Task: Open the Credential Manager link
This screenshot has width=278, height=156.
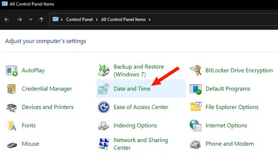Action: coord(47,89)
